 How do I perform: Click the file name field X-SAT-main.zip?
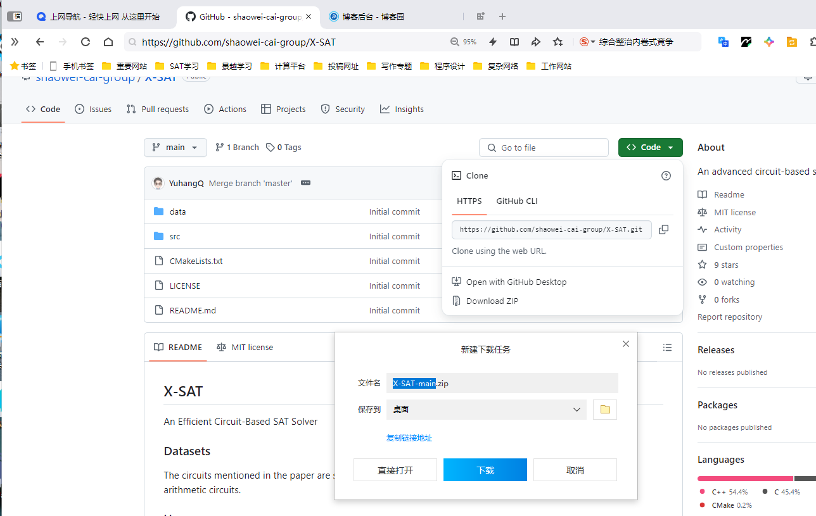[x=502, y=383]
